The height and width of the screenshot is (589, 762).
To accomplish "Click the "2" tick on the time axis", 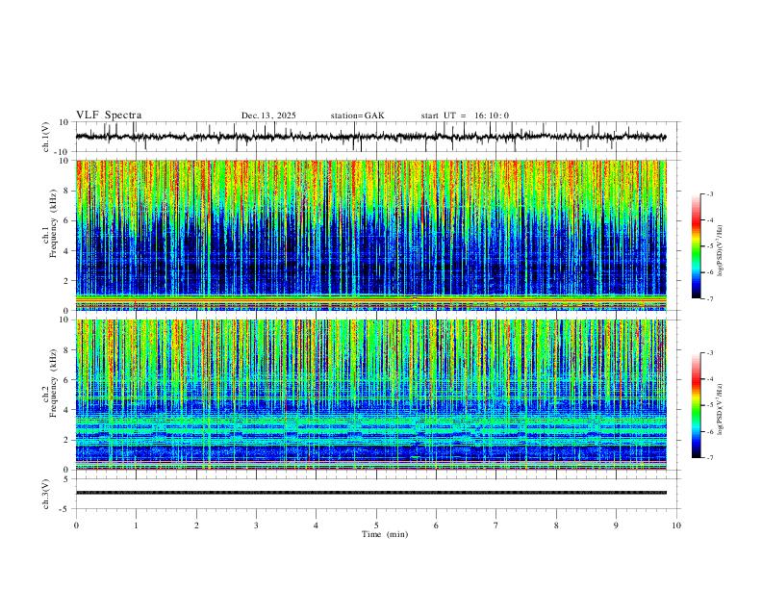I will pos(196,525).
